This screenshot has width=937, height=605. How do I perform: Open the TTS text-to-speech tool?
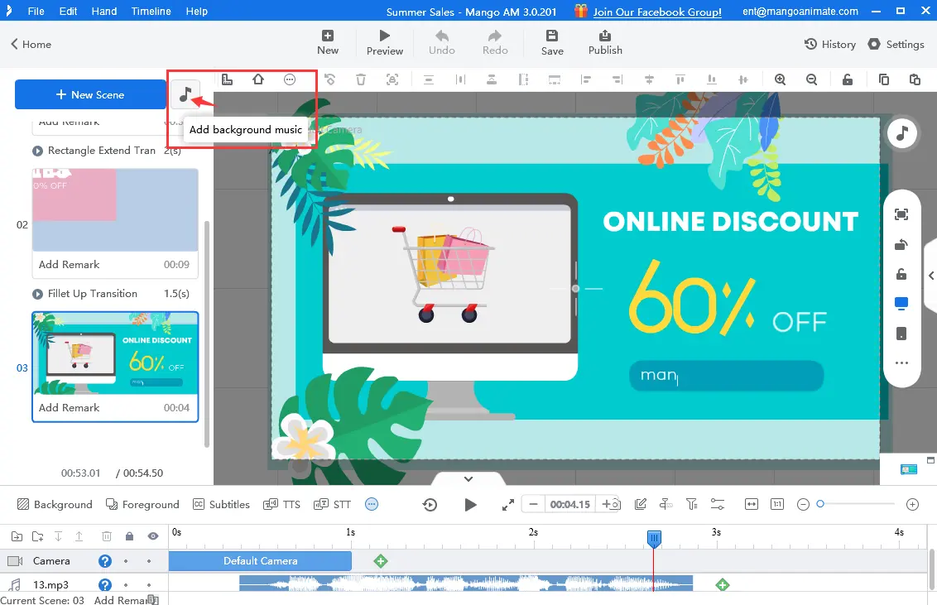pyautogui.click(x=281, y=504)
